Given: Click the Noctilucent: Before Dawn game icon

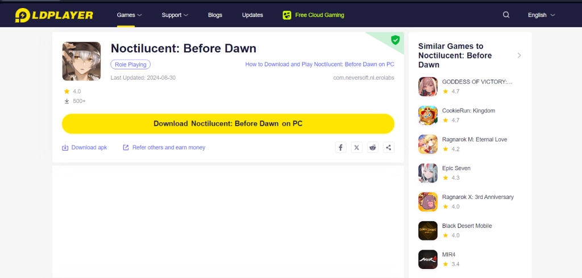Looking at the screenshot, I should coord(81,61).
